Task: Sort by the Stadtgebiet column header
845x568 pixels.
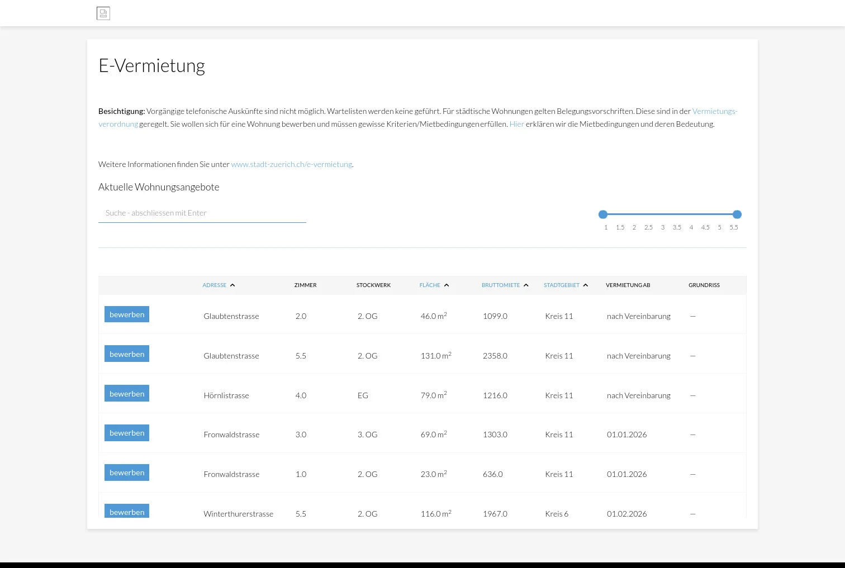Action: (561, 285)
